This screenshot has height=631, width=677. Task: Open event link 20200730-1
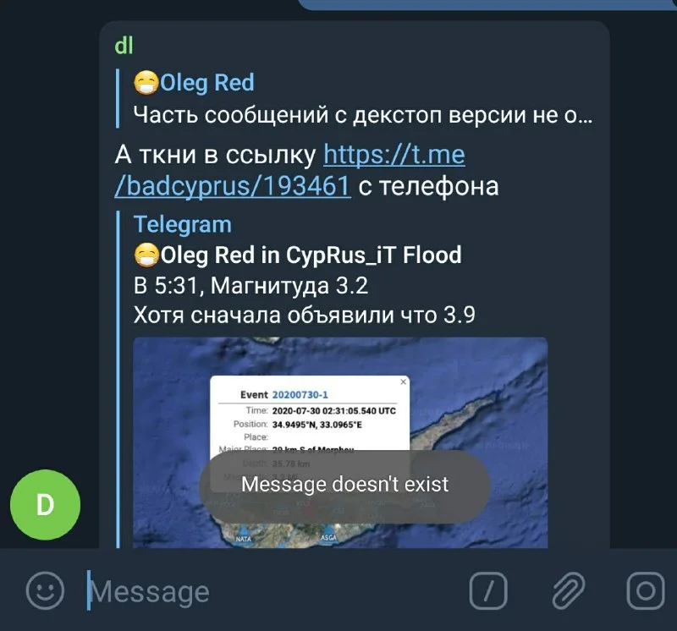click(x=300, y=394)
